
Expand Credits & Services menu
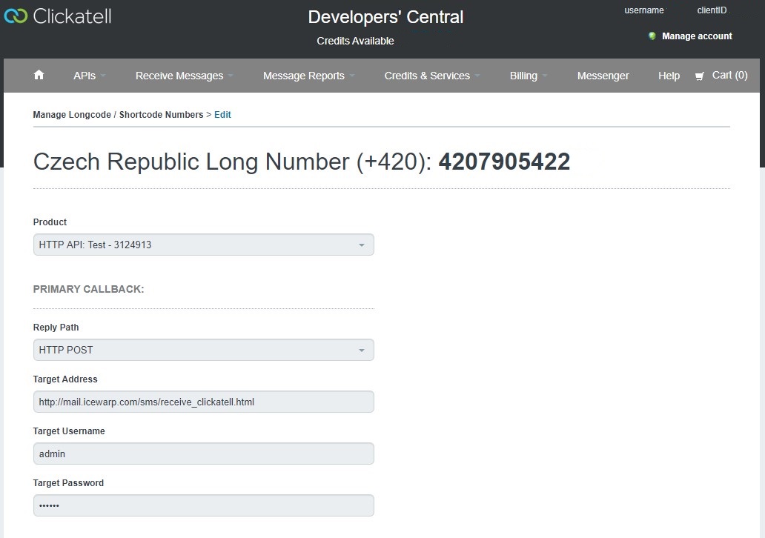tap(431, 76)
